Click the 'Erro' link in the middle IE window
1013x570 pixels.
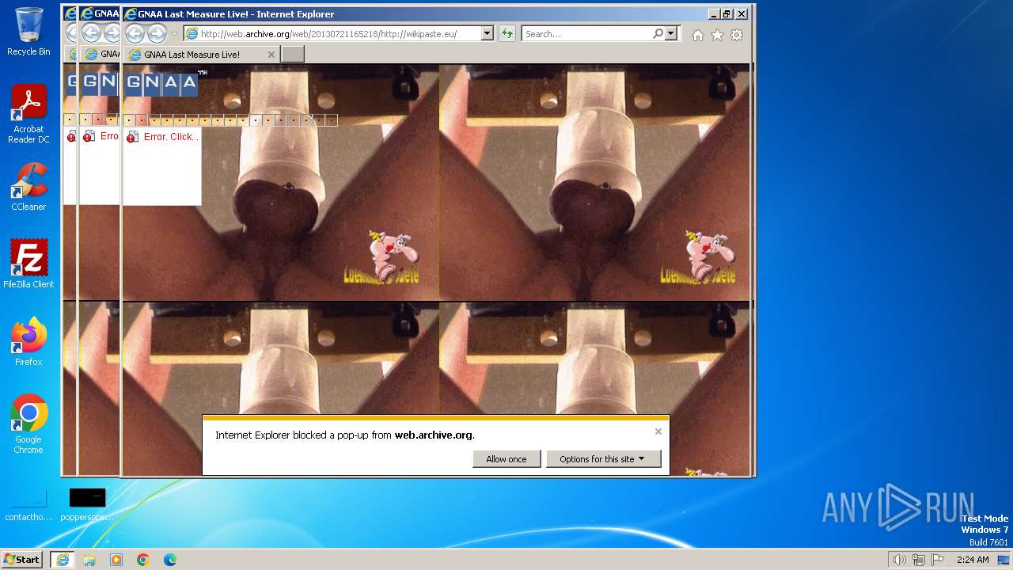[109, 136]
